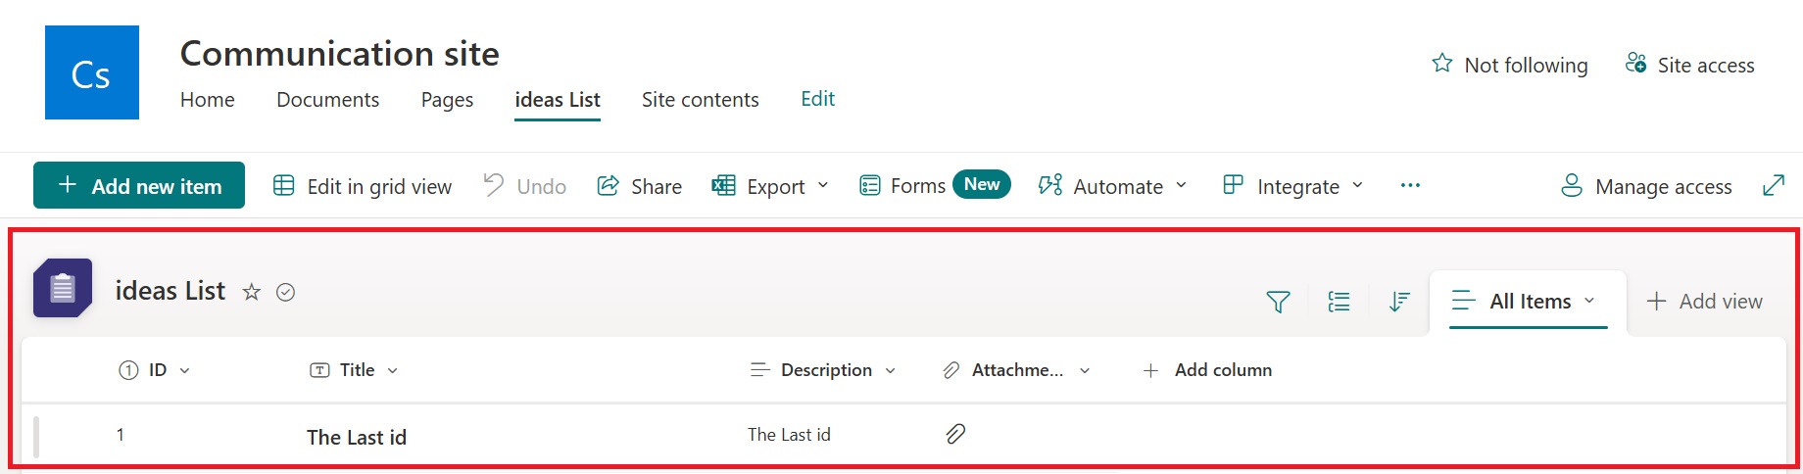Open The Last id list item
The image size is (1803, 474).
click(x=357, y=438)
